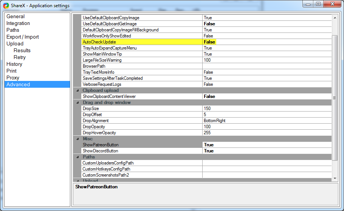Click the property grid scroll up arrow
The image size is (344, 211).
(335, 17)
